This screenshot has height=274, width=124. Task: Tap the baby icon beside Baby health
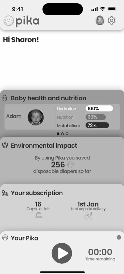point(5,98)
